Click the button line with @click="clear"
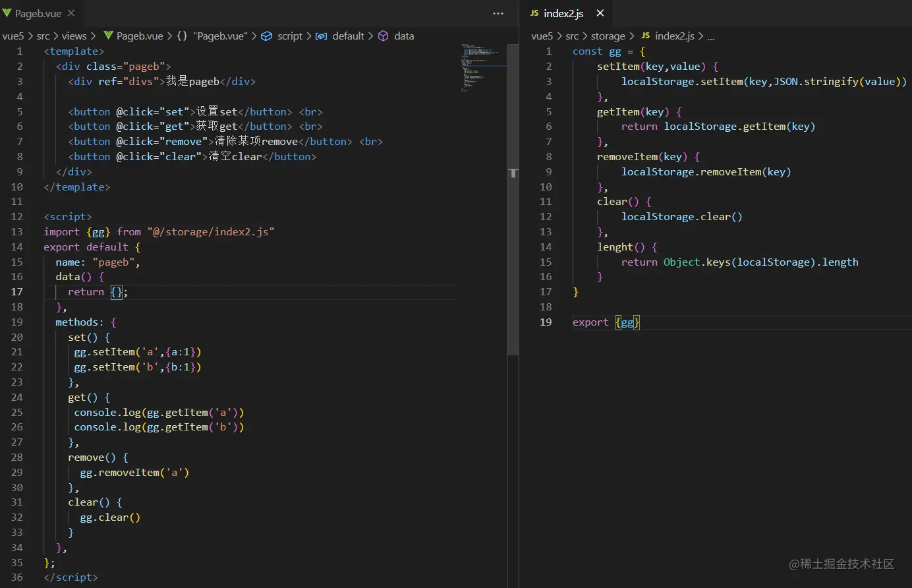Image resolution: width=912 pixels, height=588 pixels. click(x=192, y=157)
